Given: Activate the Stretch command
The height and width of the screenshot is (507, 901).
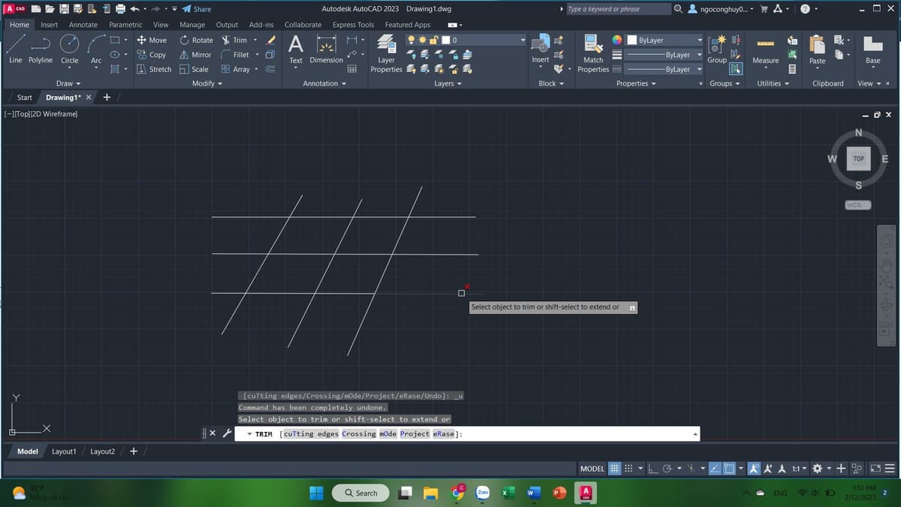Looking at the screenshot, I should click(154, 69).
